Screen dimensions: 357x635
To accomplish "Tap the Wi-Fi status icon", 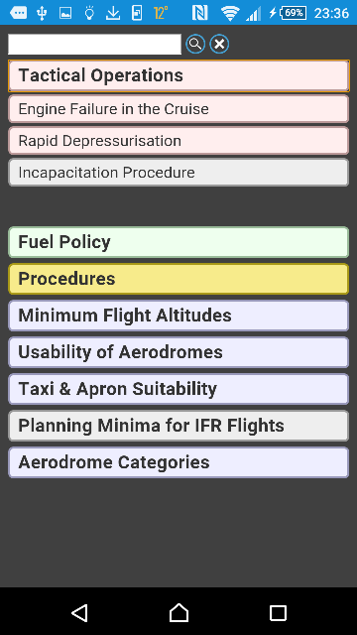I will click(230, 13).
